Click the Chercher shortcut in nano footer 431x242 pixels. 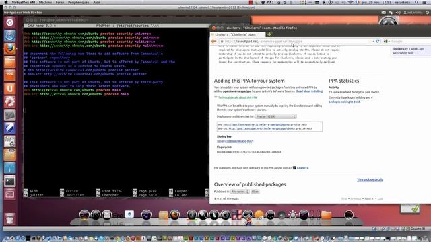click(110, 195)
